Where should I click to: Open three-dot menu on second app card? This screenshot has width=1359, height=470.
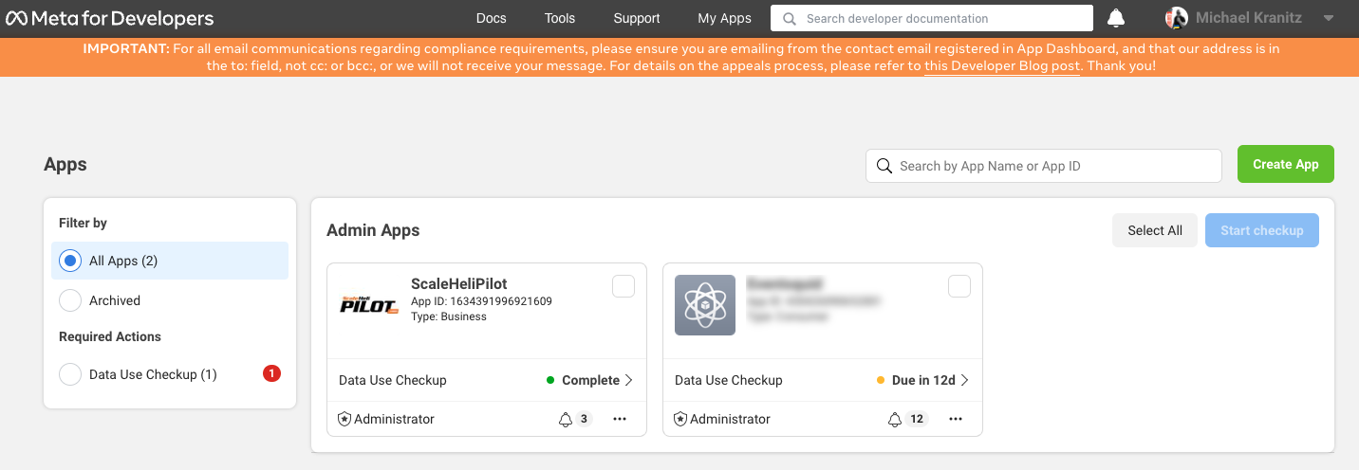point(956,419)
